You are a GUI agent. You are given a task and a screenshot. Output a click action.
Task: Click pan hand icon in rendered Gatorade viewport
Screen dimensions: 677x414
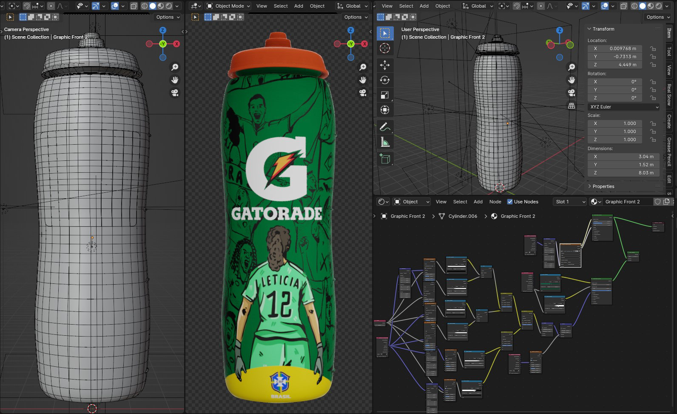(x=363, y=80)
